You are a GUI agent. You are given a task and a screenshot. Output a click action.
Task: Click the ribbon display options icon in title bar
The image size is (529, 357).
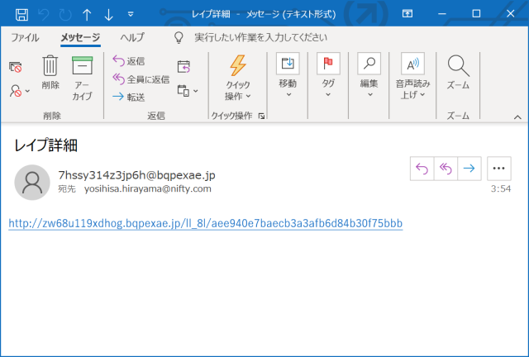407,14
